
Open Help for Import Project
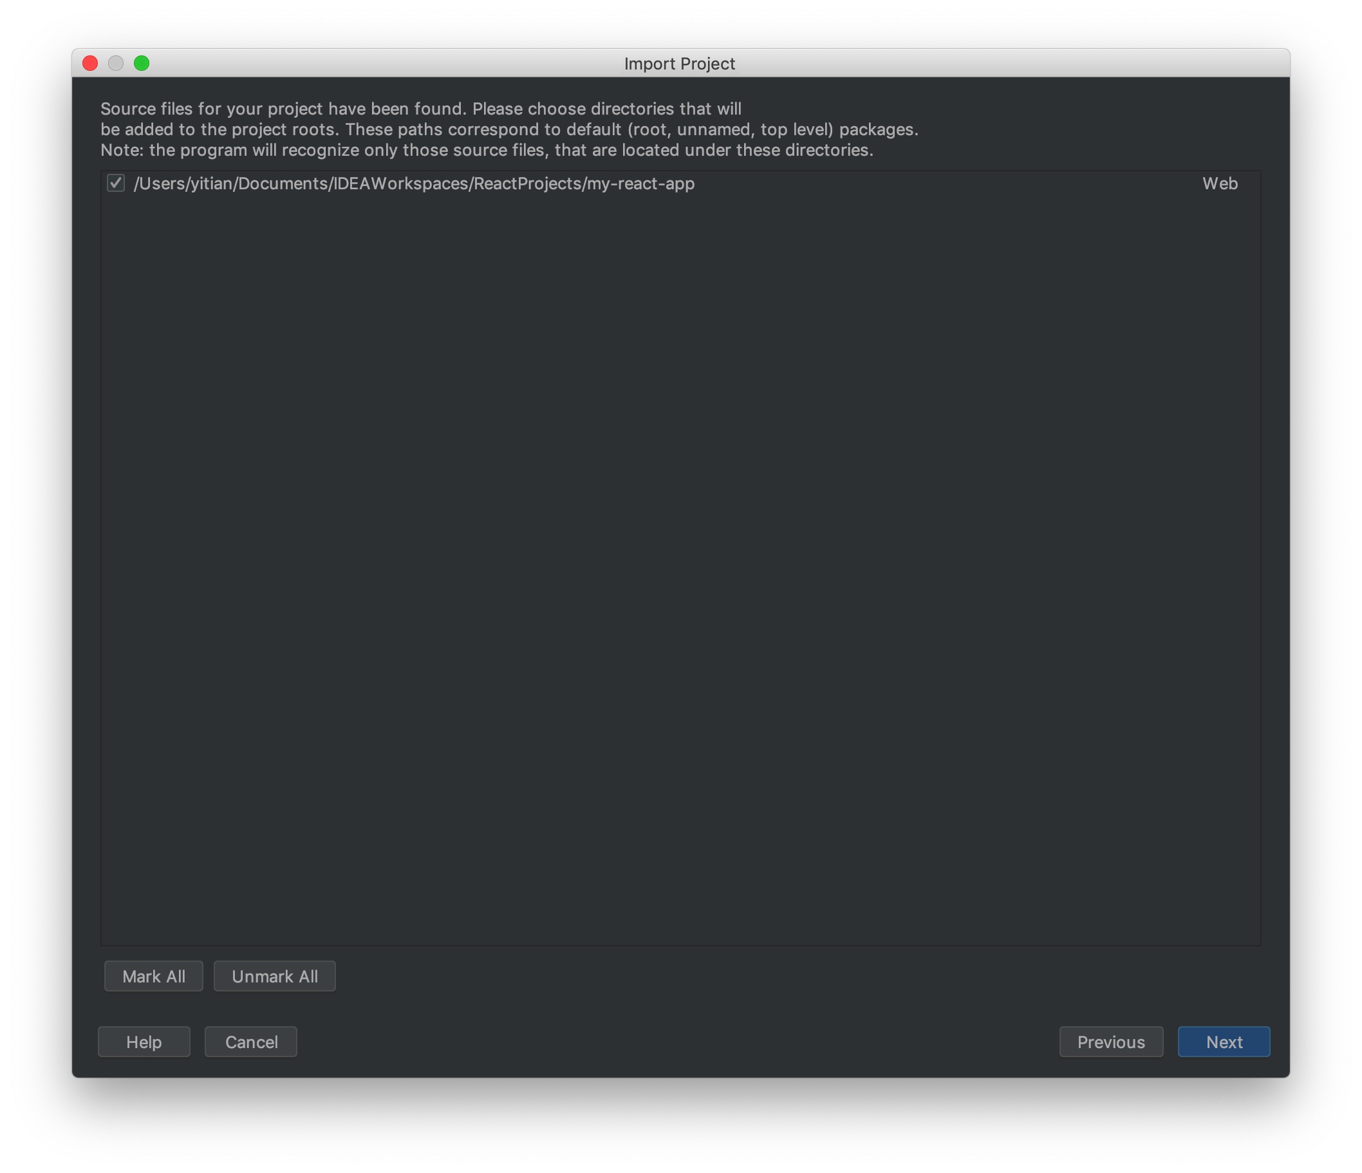(144, 1042)
